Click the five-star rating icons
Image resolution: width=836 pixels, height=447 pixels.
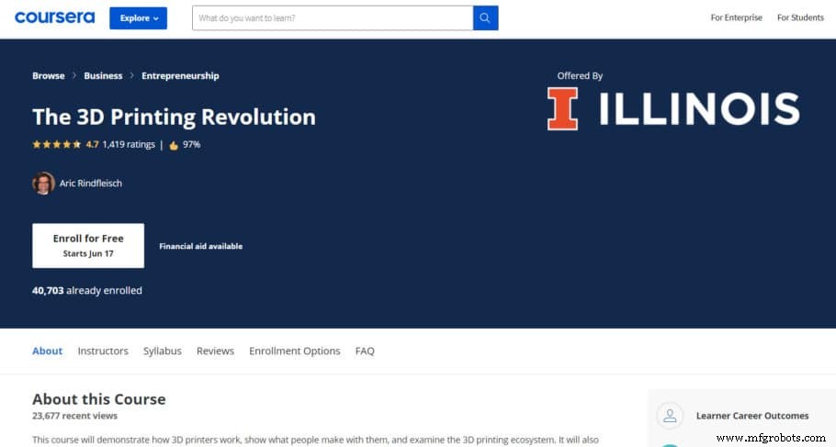point(56,145)
